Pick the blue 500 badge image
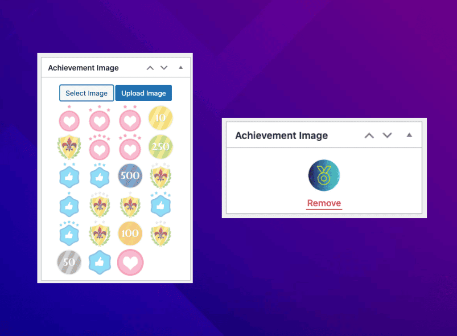Viewport: 457px width, 336px height. click(x=130, y=176)
